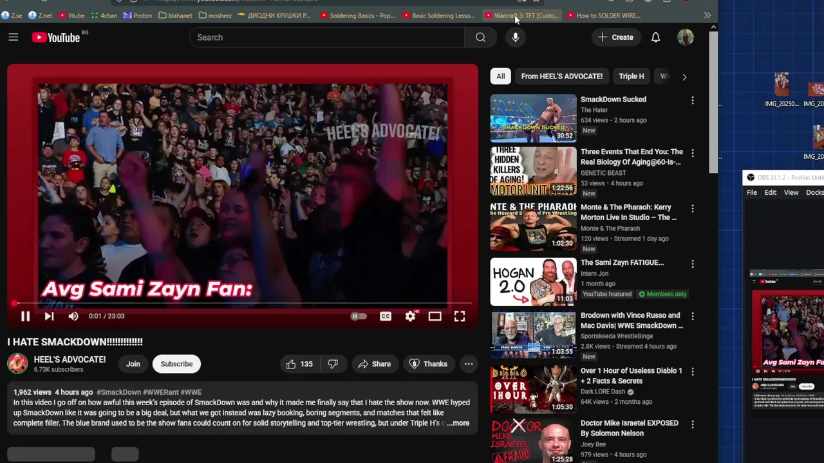Screen dimensions: 824x463
Task: Go to the YouTube home logo
Action: (56, 37)
